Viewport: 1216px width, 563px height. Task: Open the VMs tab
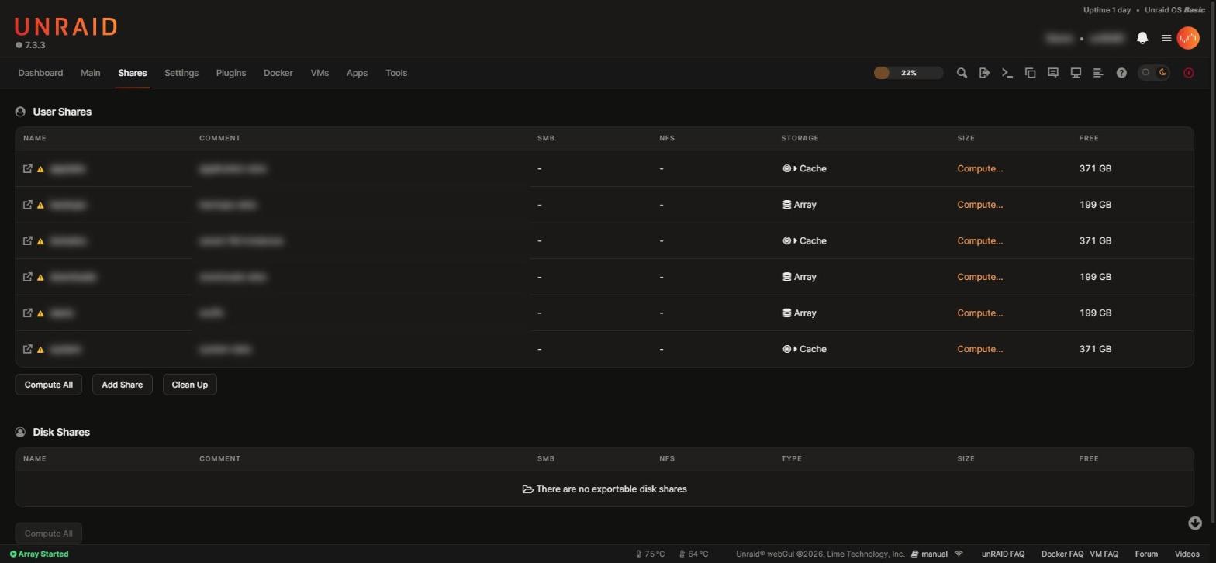click(x=320, y=73)
